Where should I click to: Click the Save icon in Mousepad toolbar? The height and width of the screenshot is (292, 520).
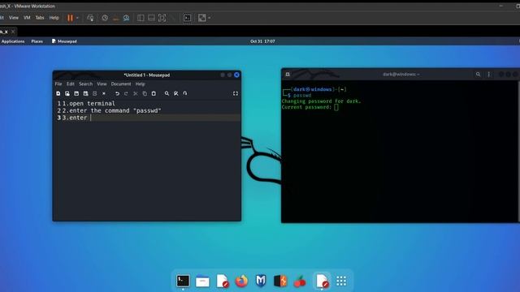[76, 94]
